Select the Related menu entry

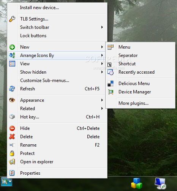click(57, 109)
